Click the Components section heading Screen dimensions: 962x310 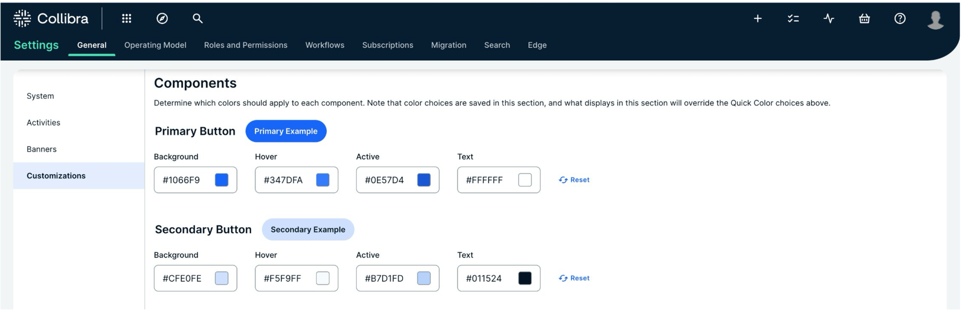coord(195,83)
